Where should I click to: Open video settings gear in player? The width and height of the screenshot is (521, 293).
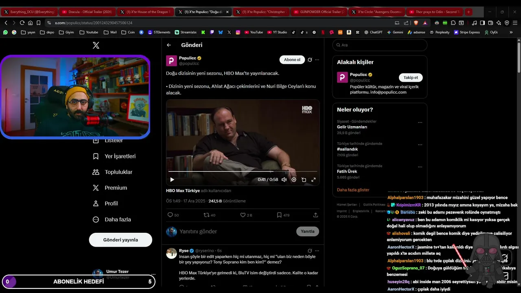(294, 179)
